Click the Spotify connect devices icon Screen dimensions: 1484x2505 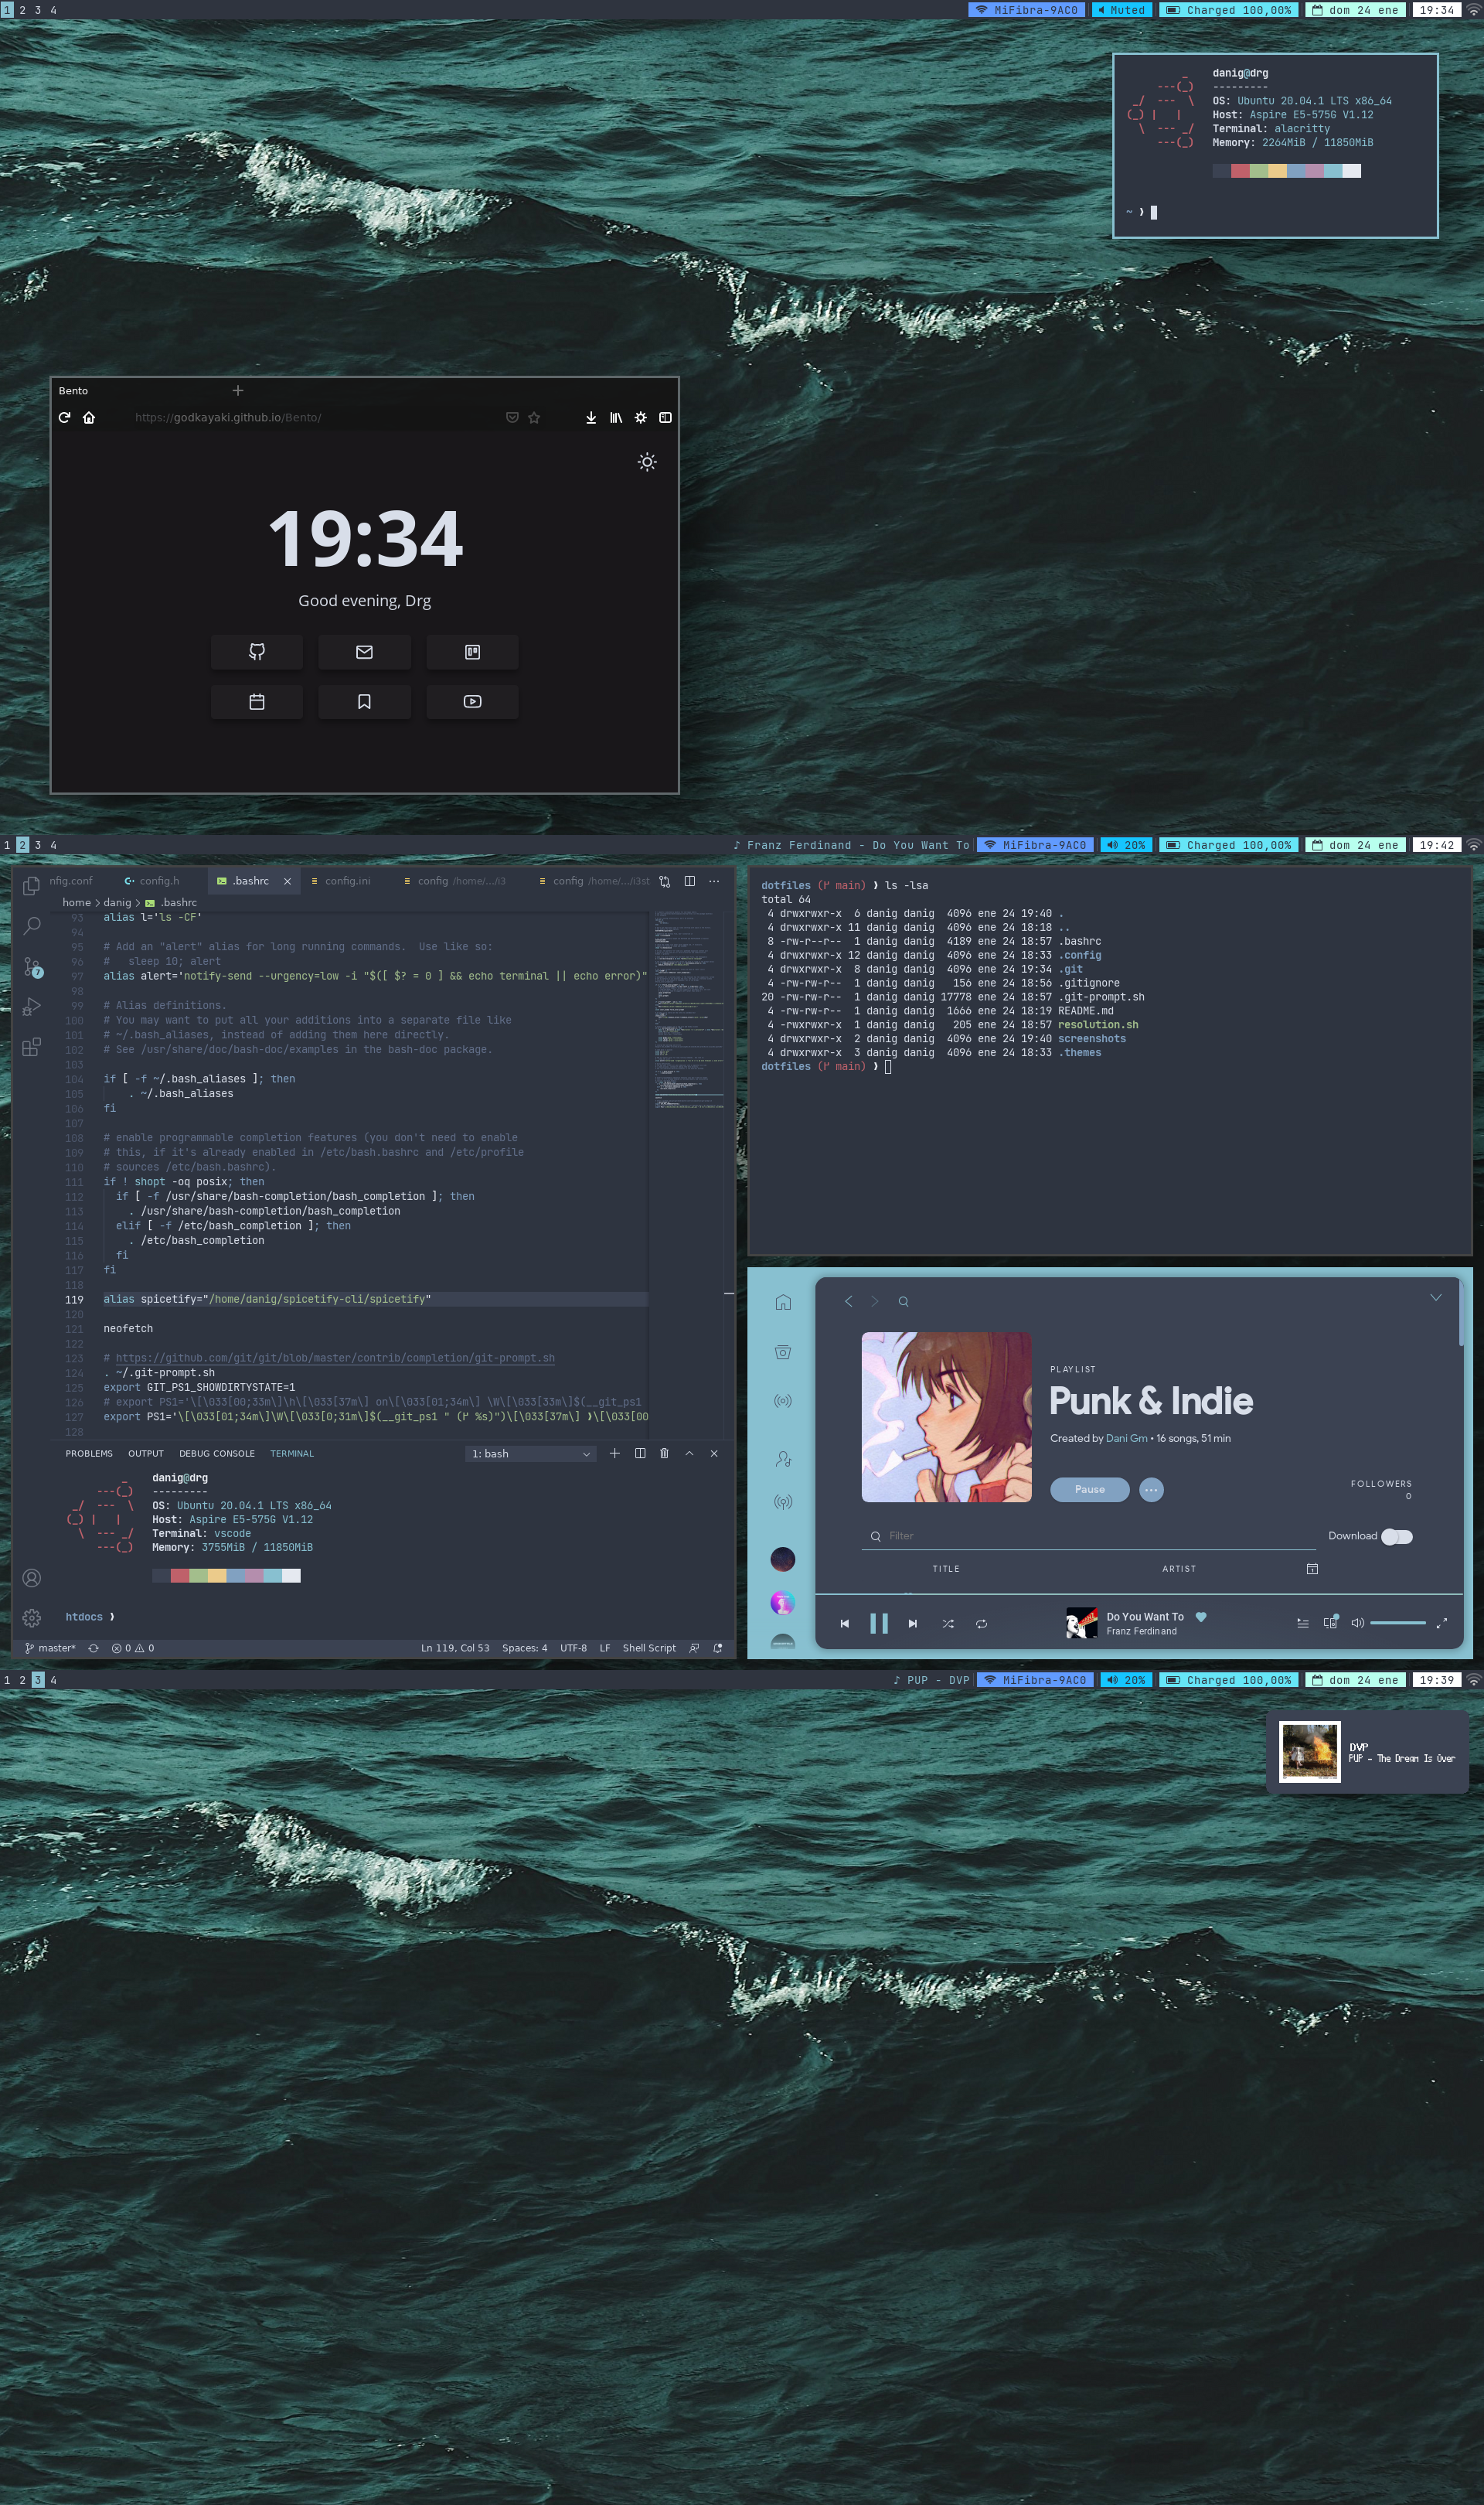(x=1330, y=1622)
